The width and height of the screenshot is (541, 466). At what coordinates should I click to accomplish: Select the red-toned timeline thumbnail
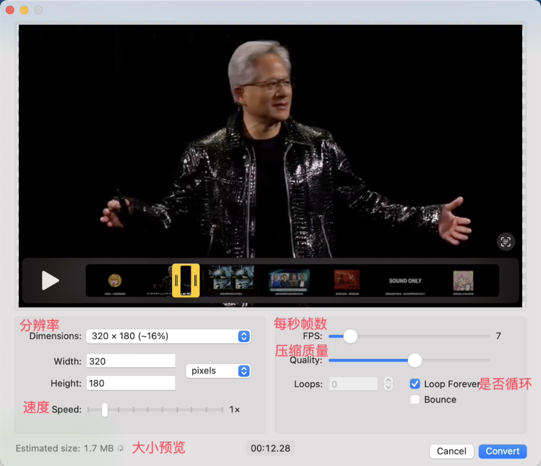pos(347,279)
